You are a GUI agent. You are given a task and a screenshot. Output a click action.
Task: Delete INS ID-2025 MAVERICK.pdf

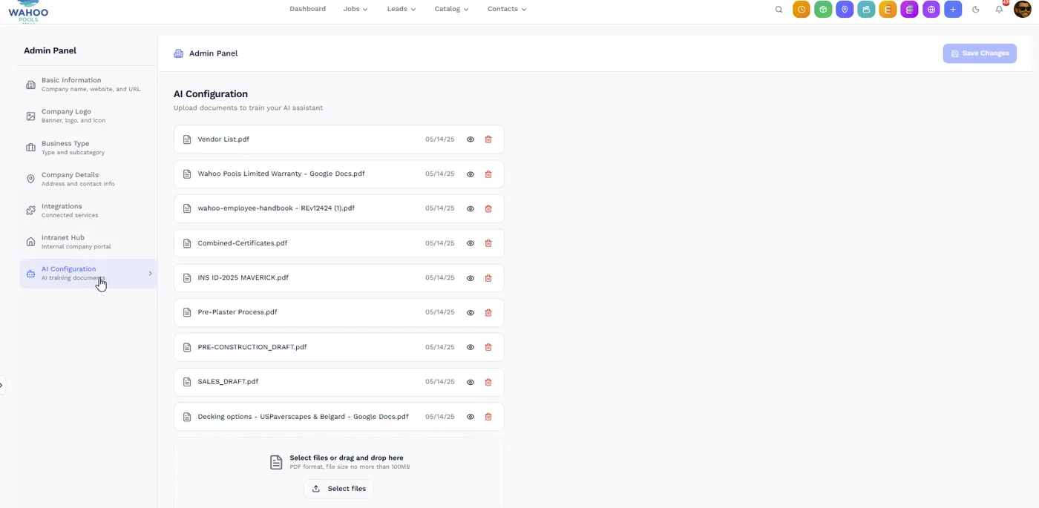(x=488, y=278)
